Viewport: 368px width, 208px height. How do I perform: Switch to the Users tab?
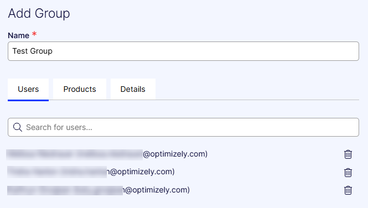point(28,90)
